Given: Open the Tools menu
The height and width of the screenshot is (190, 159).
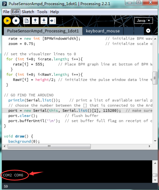Looking at the screenshot, I should point(42,12).
